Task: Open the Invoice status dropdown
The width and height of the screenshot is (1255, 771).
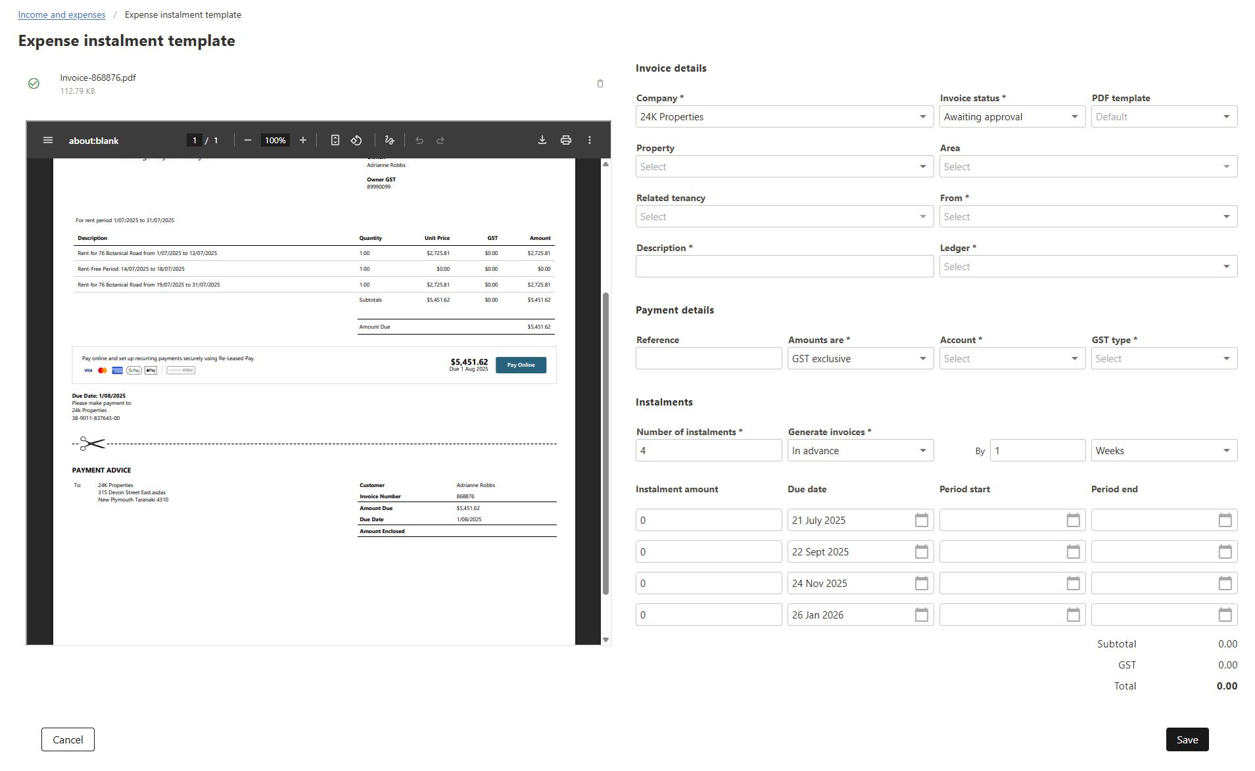Action: 1011,116
